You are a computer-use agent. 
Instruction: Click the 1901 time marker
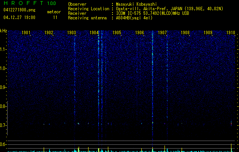[x=26, y=33]
